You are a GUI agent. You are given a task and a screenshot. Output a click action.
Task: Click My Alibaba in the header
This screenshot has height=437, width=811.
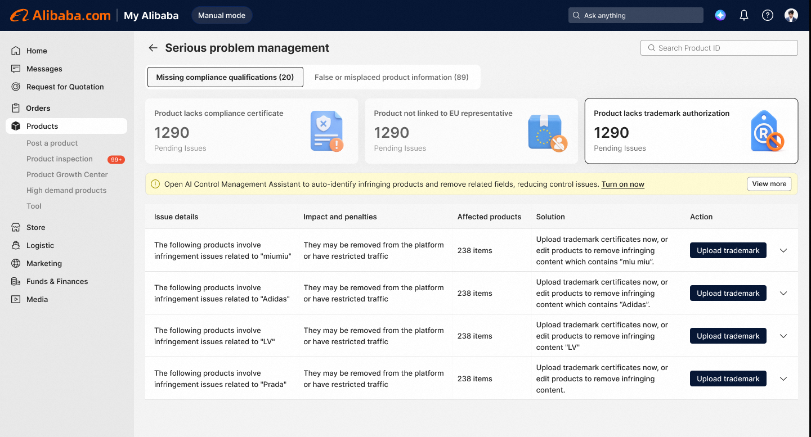click(151, 15)
